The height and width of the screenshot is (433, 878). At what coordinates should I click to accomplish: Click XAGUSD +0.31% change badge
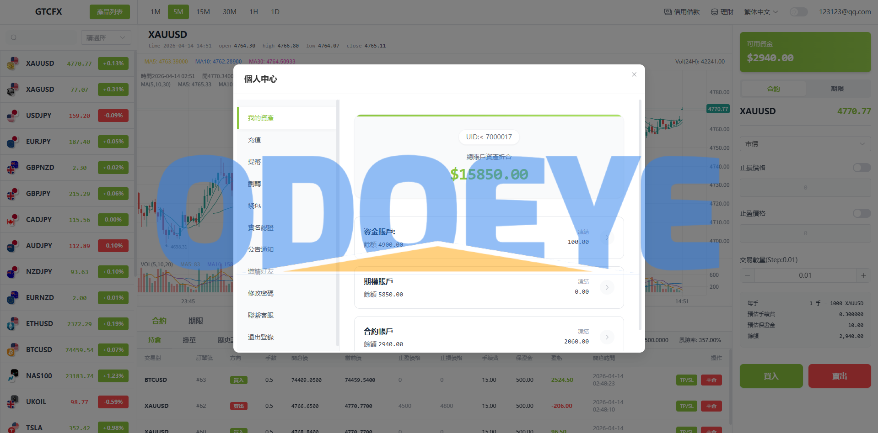(113, 90)
